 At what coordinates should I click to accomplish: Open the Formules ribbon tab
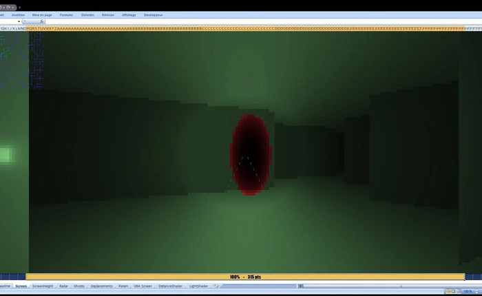pos(66,14)
